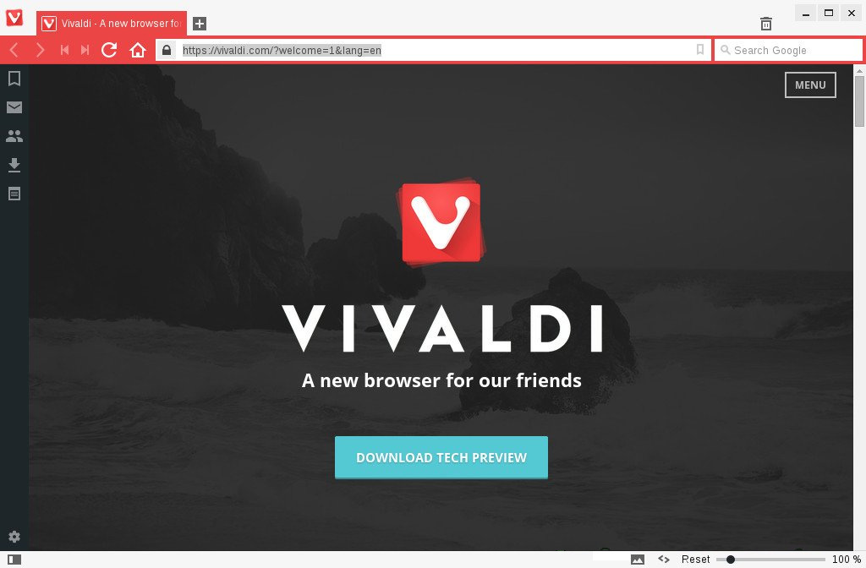
Task: Click Download Tech Preview button
Action: coord(441,457)
